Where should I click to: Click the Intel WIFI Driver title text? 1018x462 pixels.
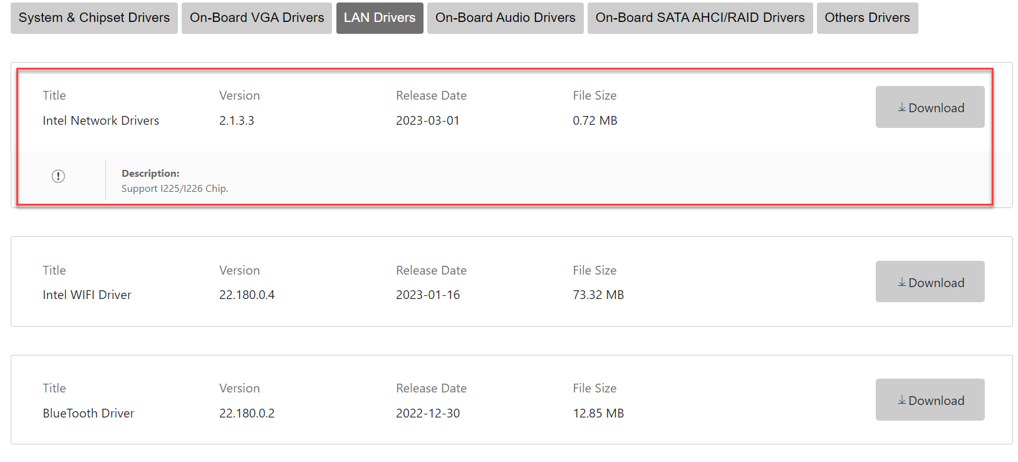[87, 295]
